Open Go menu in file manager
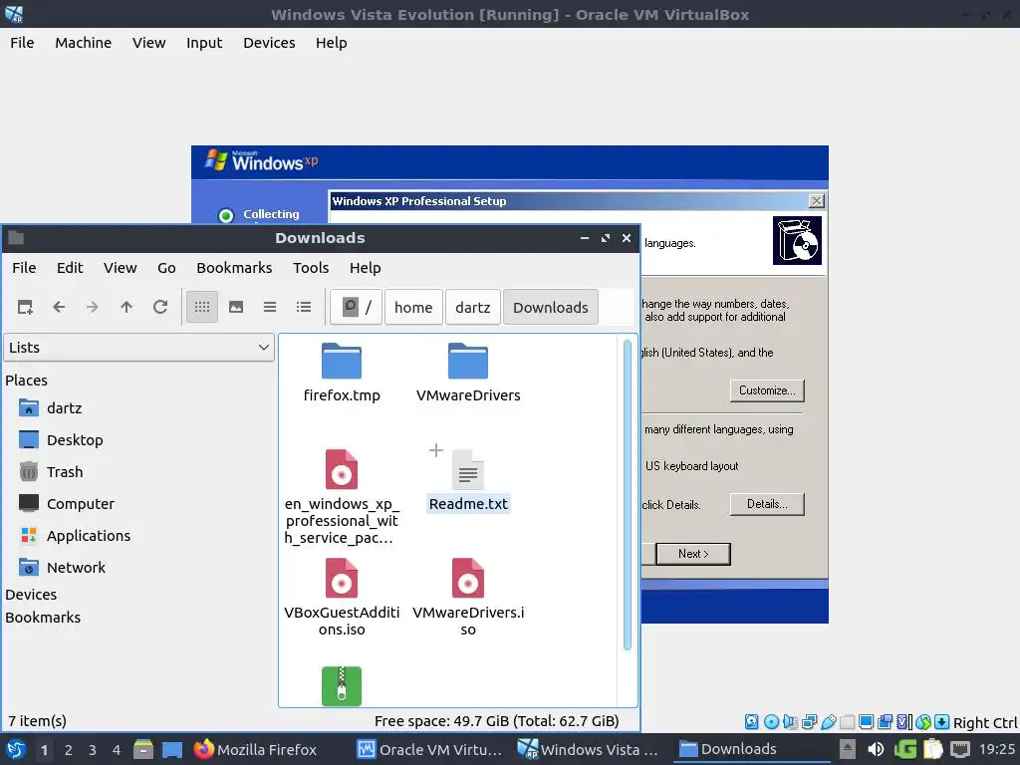 pyautogui.click(x=166, y=268)
